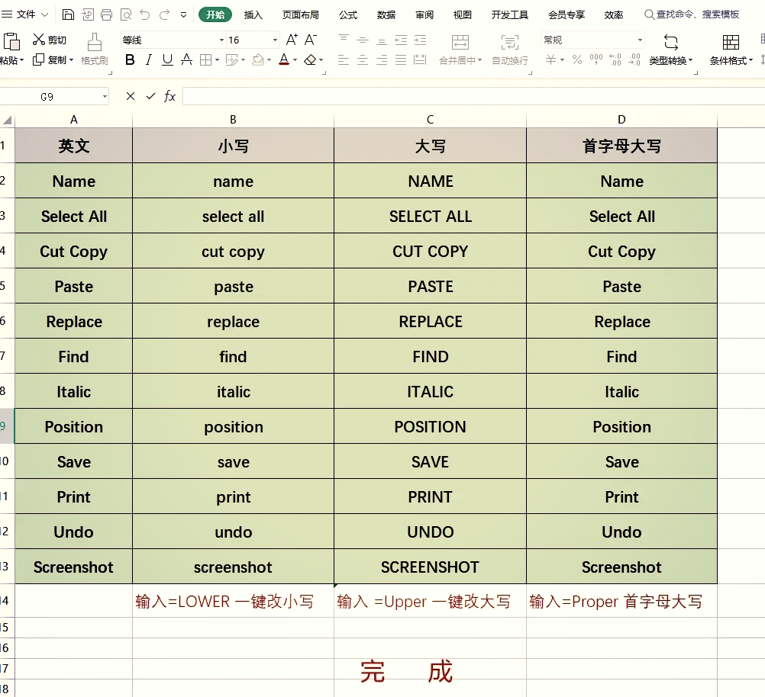Screen dimensions: 765x697
Task: Expand the 合并居中 dropdown arrow
Action: pos(480,60)
